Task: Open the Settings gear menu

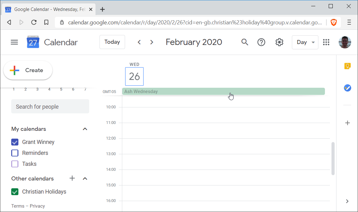Action: [279, 42]
